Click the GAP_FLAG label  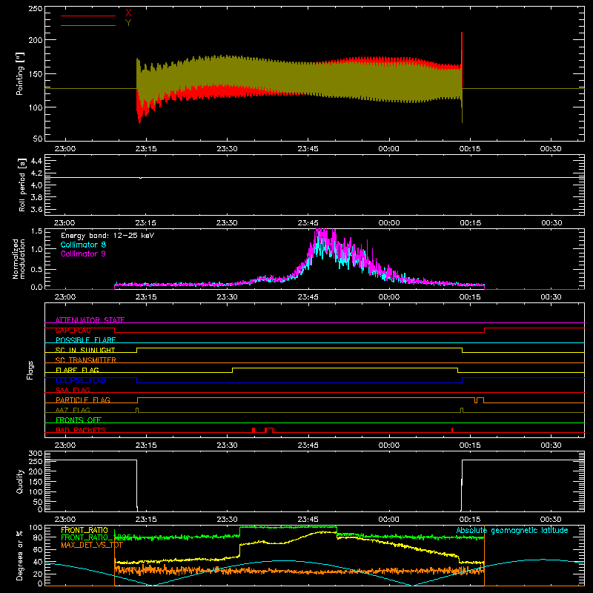tap(73, 330)
